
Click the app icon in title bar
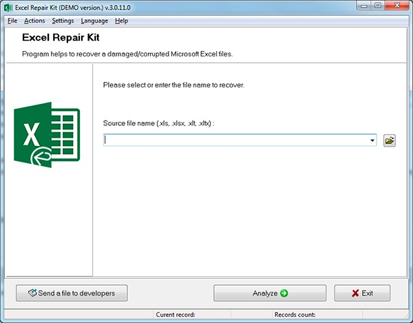8,8
